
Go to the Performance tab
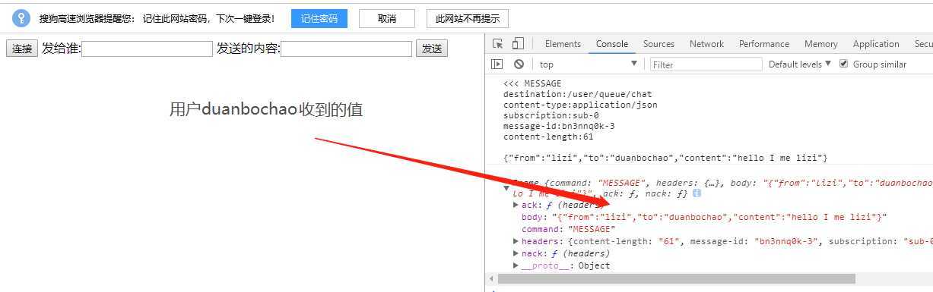[764, 44]
